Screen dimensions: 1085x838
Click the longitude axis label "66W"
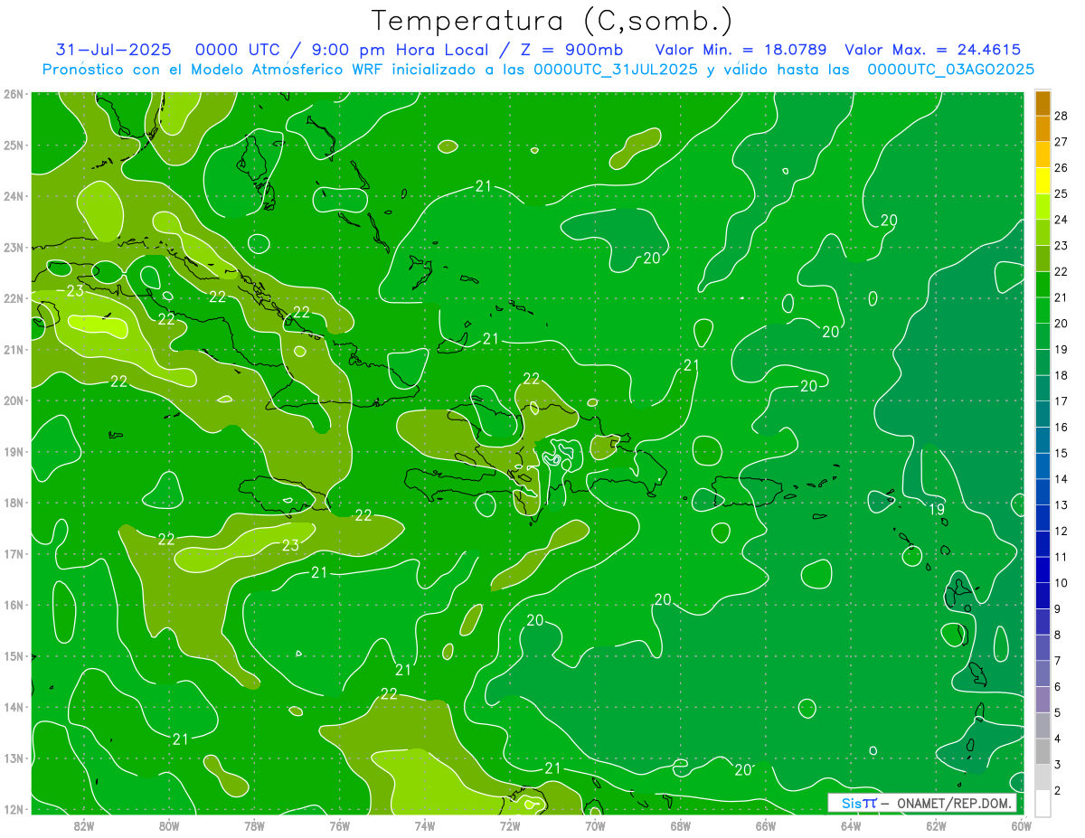click(x=766, y=825)
